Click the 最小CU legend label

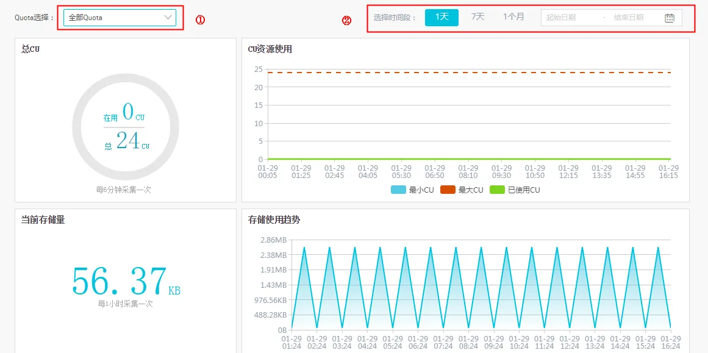tap(421, 190)
